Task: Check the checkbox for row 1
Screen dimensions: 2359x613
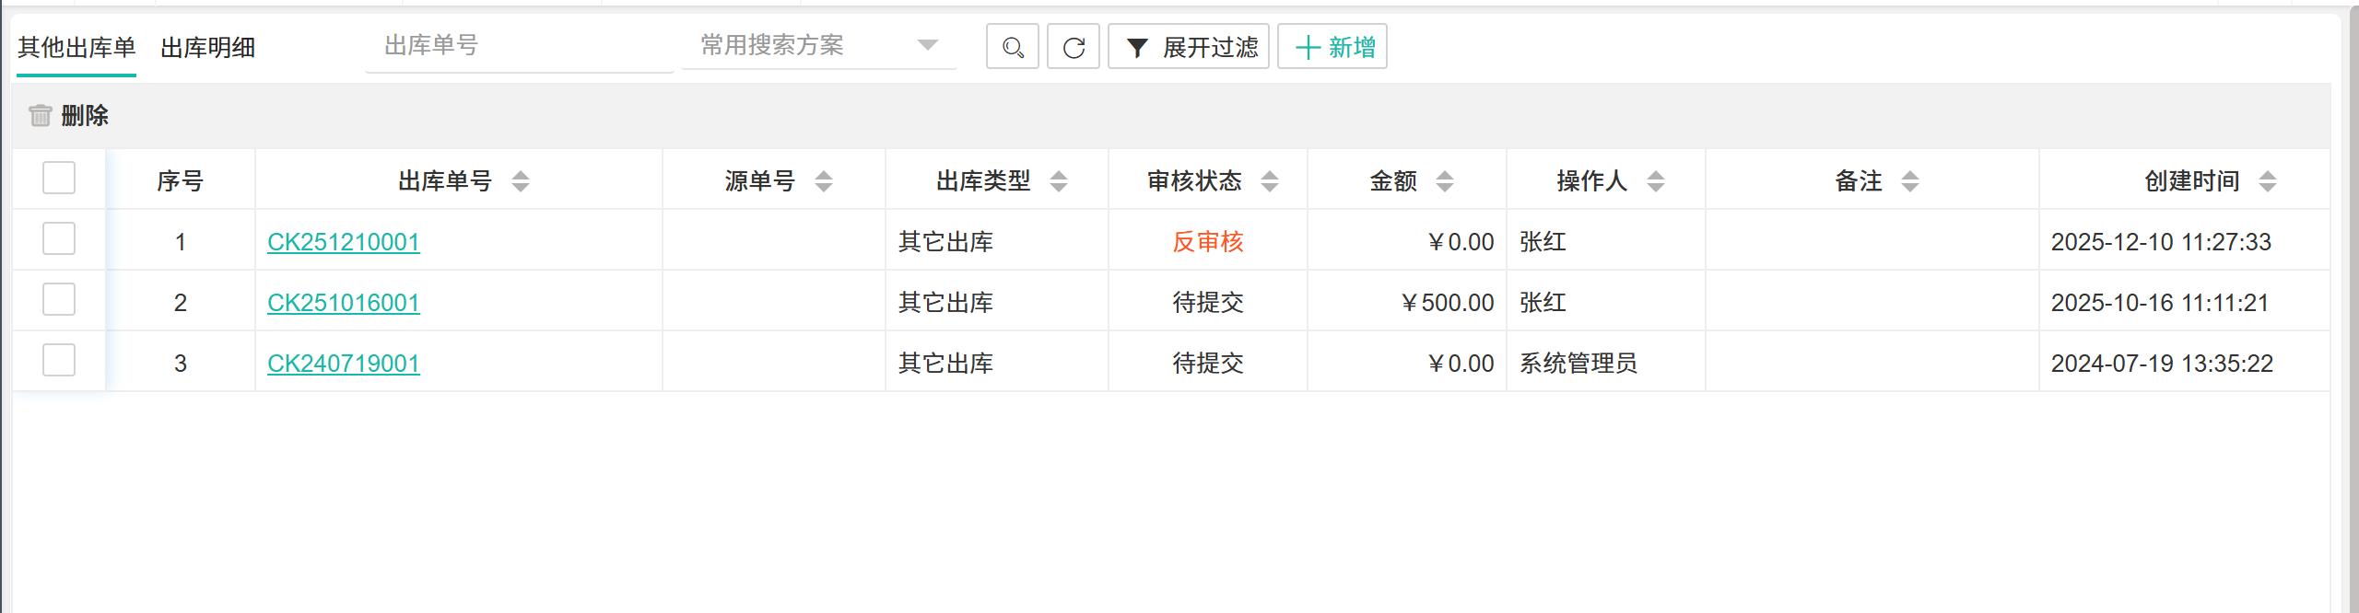Action: (59, 238)
